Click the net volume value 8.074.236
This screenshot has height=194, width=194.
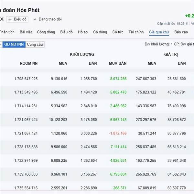(x=118, y=79)
